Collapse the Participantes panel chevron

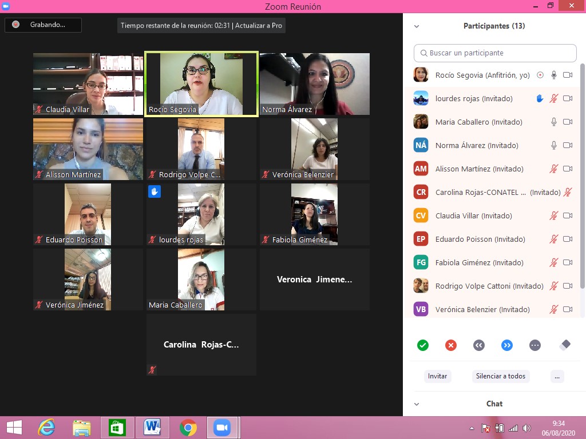tap(417, 26)
